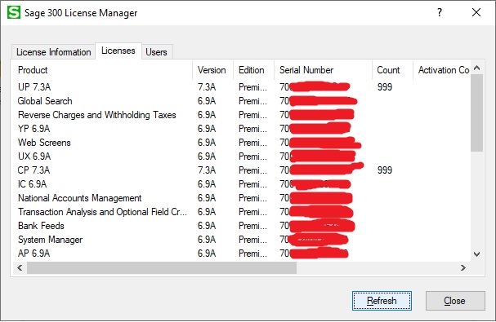Click the 999 count for UP 7.3A
Screen dimensions: 496x322
[x=385, y=86]
